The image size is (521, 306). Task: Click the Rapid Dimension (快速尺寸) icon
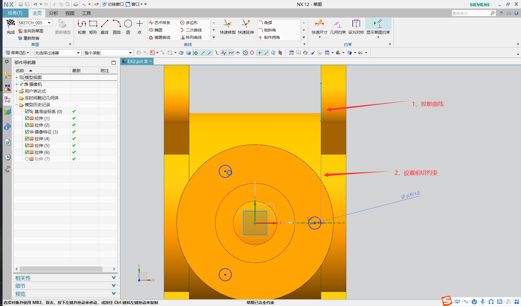coord(319,24)
